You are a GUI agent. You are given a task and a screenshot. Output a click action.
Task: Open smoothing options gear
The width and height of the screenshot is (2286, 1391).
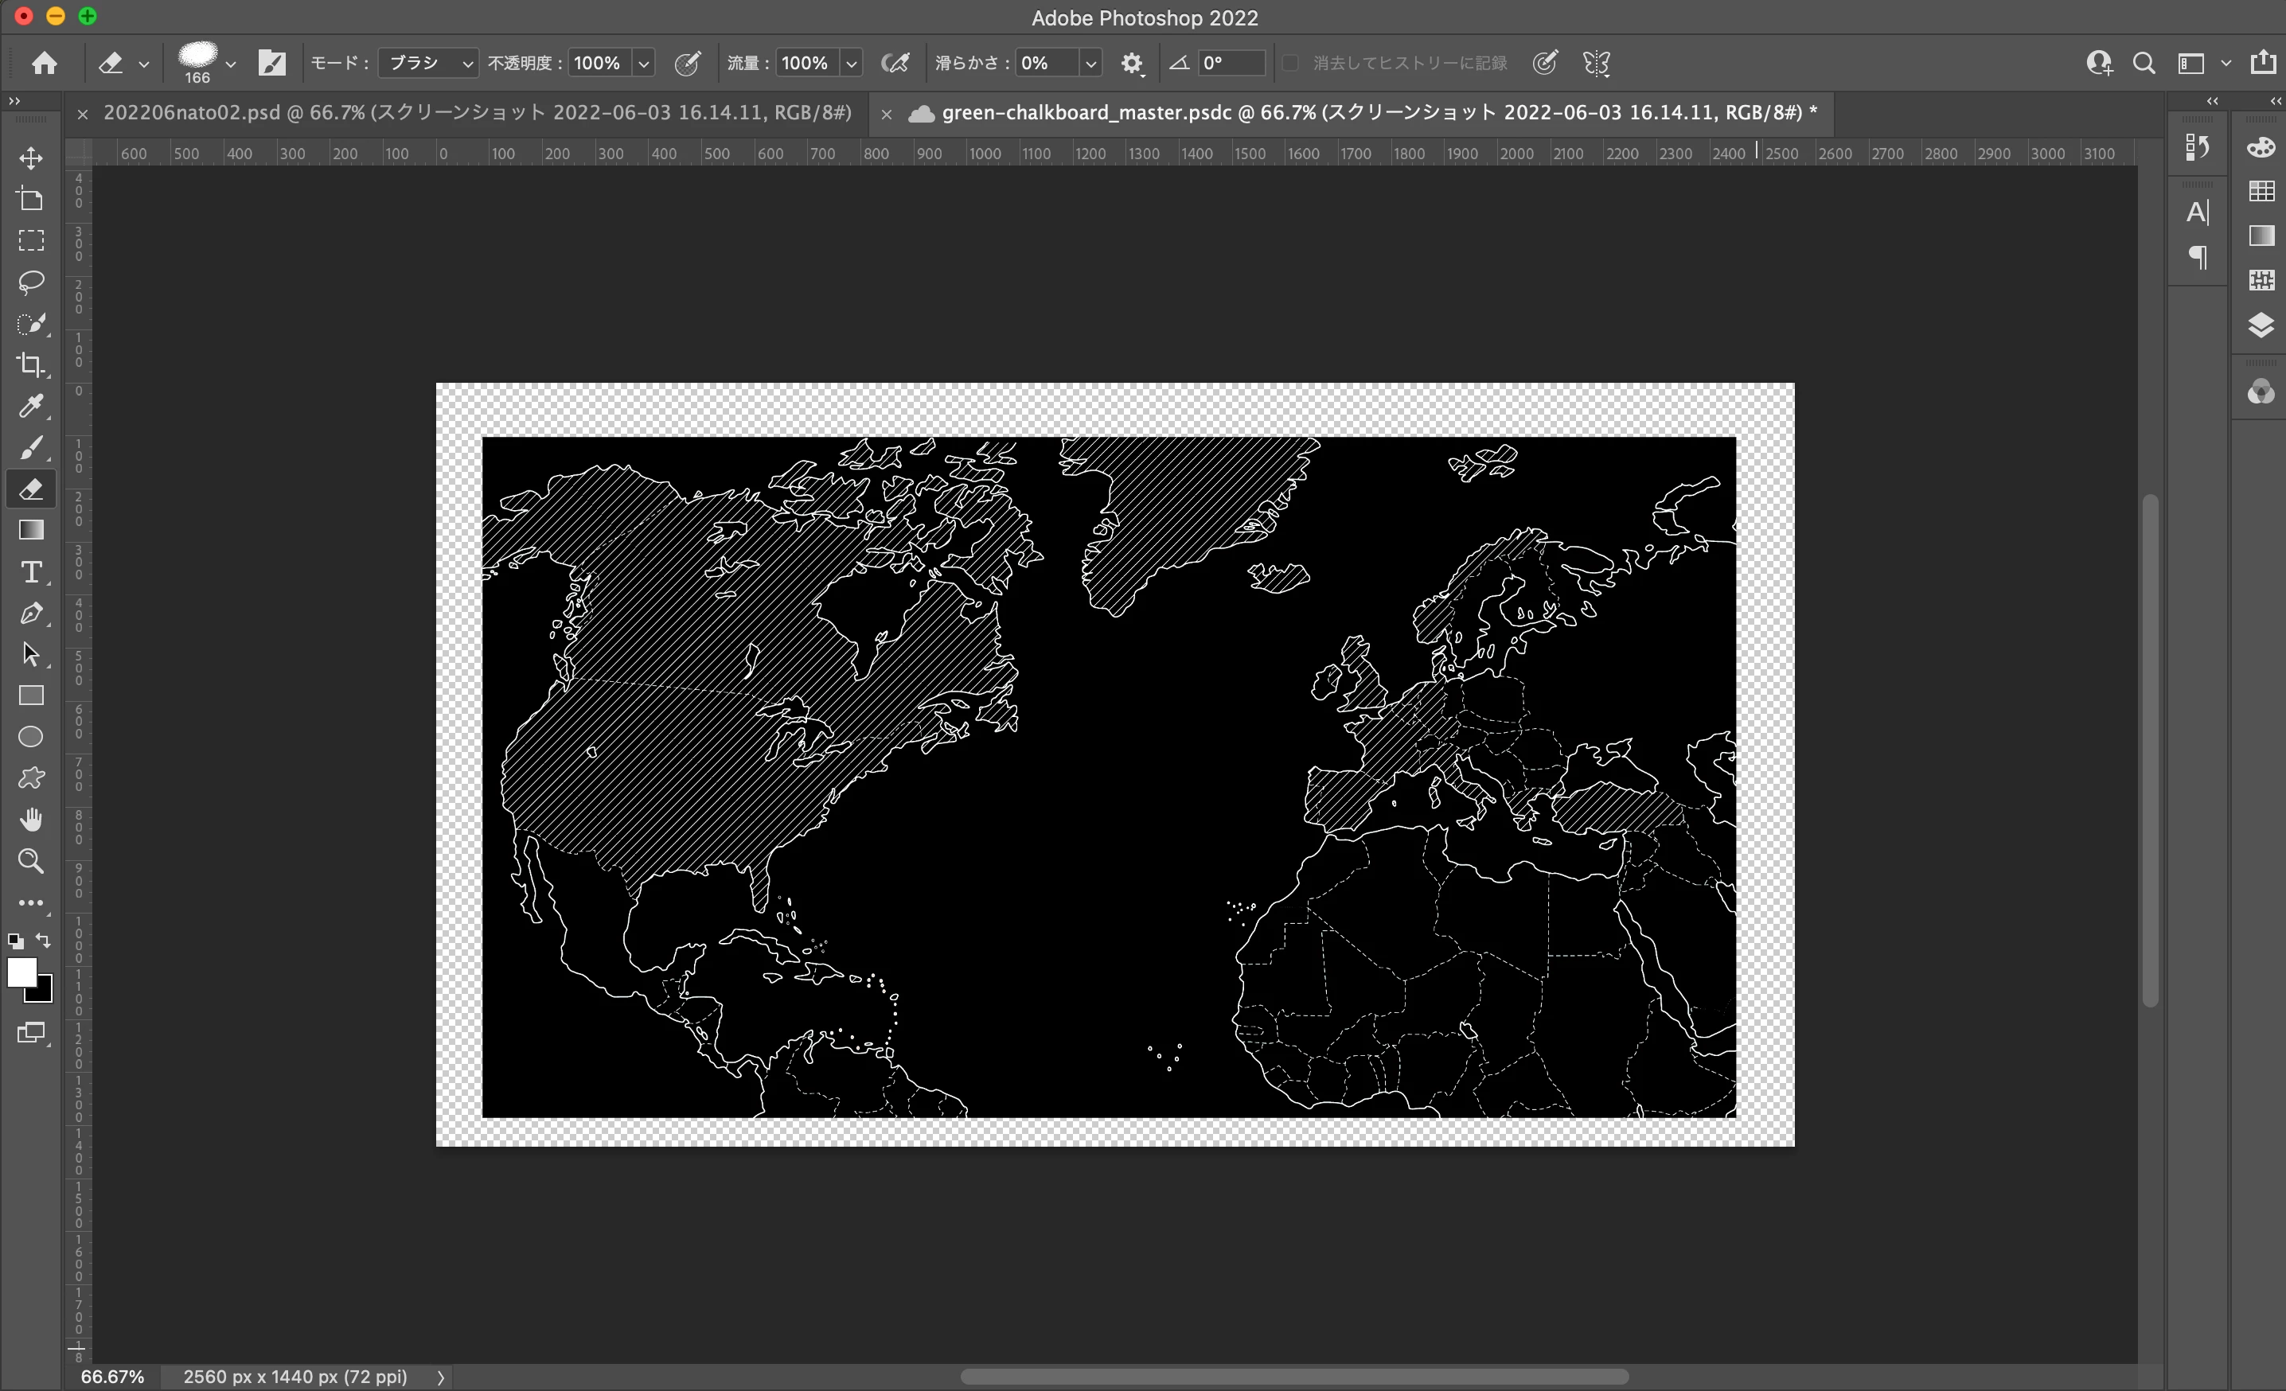coord(1131,63)
